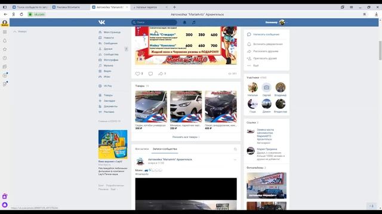Open member Наталья's avatar
Image resolution: width=382 pixels, height=214 pixels.
(x=252, y=87)
